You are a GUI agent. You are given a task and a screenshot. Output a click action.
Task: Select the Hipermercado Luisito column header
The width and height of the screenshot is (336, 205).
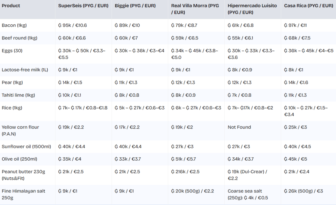(x=252, y=9)
